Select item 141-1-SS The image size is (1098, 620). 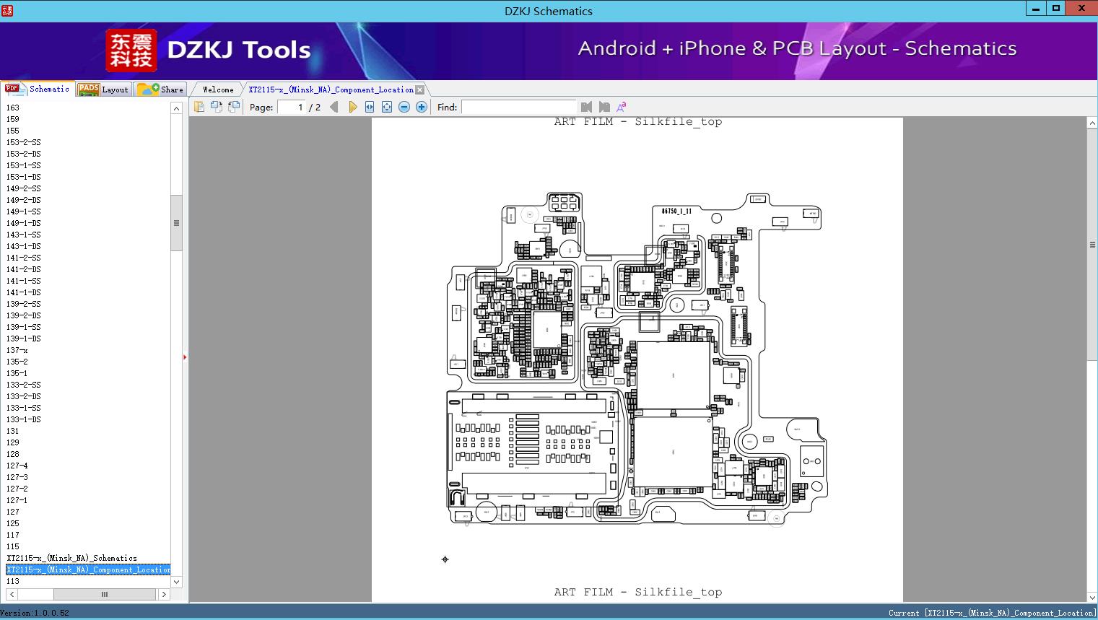point(24,281)
